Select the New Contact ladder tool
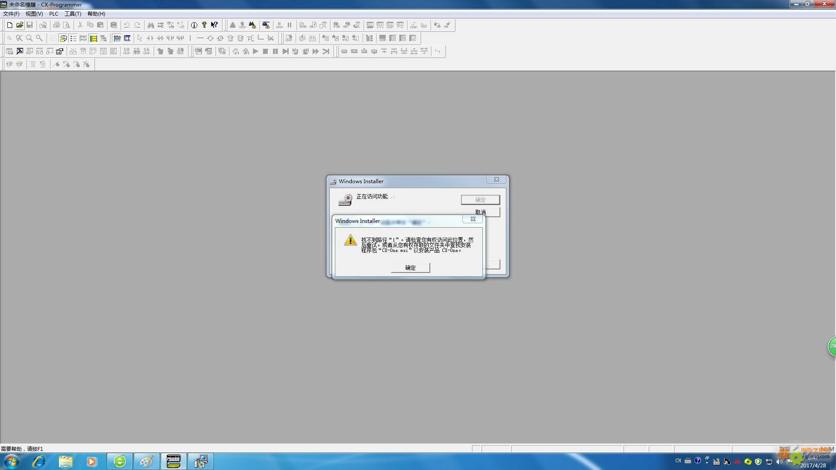Viewport: 836px width, 470px height. click(150, 38)
